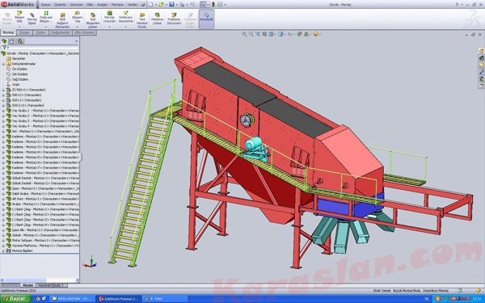The height and width of the screenshot is (303, 485).
Task: Click the rebuild traffic light icon
Action: point(213,4)
